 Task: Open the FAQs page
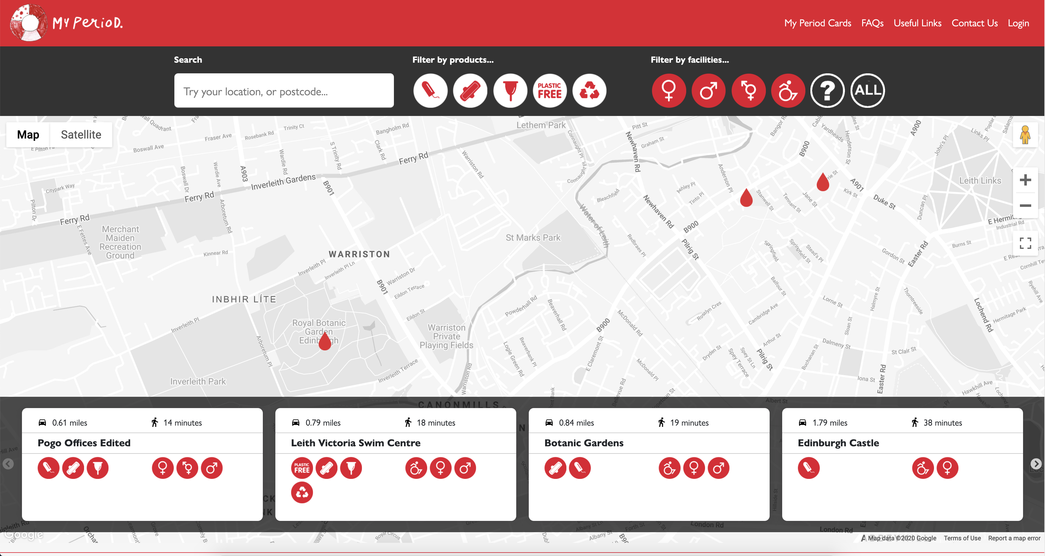pos(873,23)
